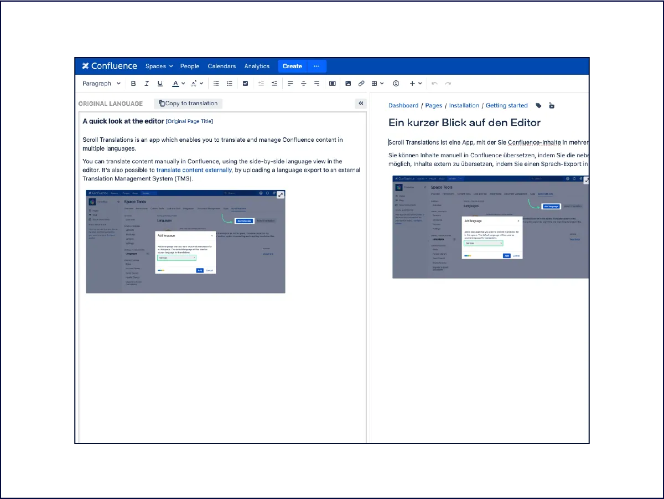Open the Spaces dropdown menu
The width and height of the screenshot is (664, 499).
pyautogui.click(x=159, y=66)
